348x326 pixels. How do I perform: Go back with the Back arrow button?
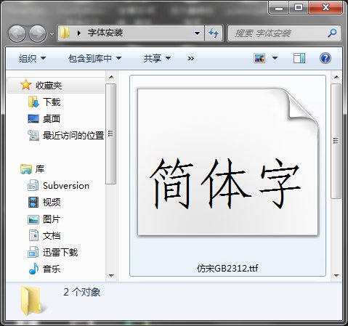17,33
